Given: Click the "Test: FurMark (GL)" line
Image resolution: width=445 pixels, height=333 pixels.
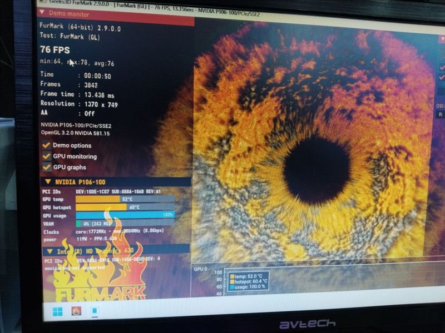Looking at the screenshot, I should coord(70,36).
